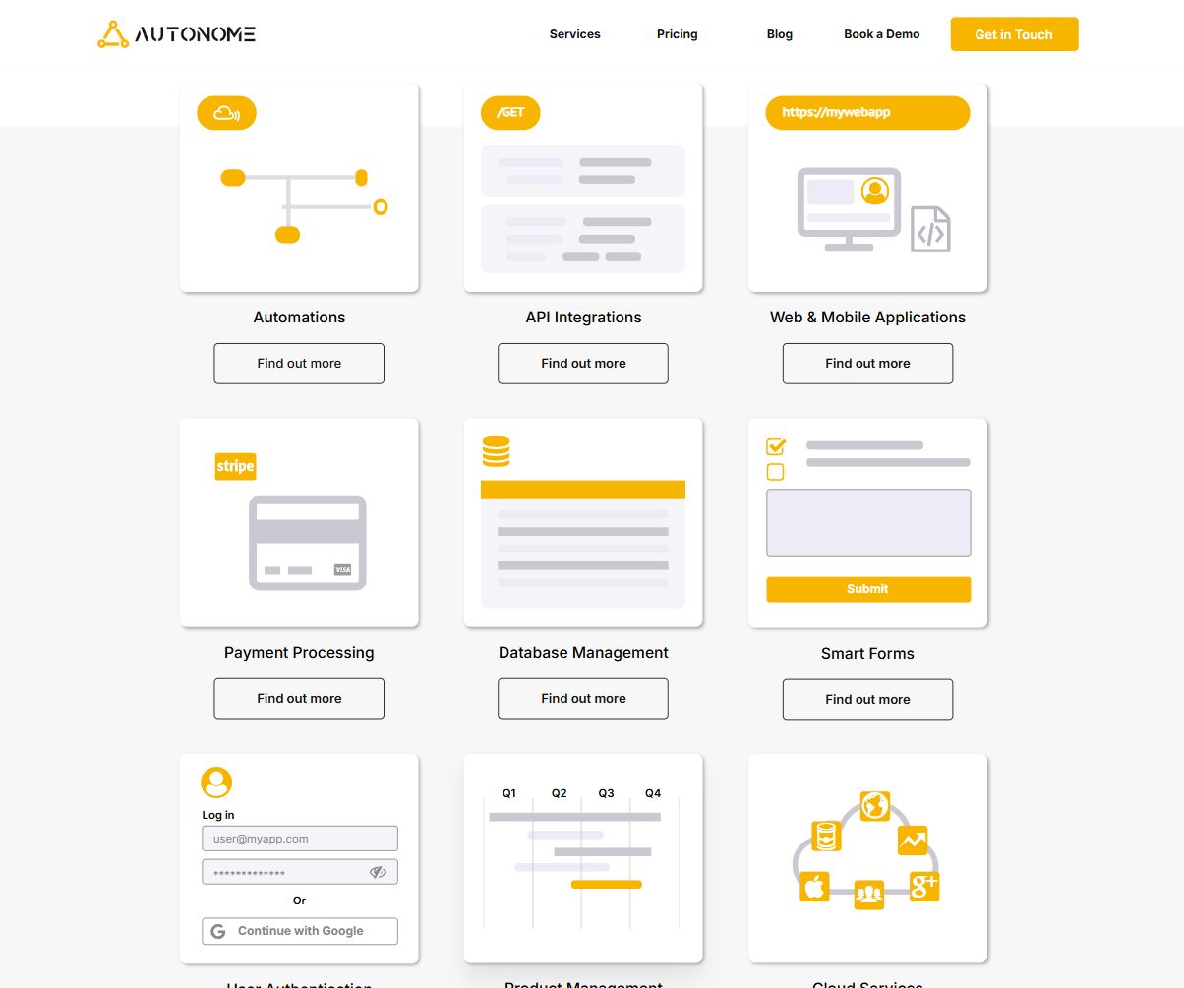Click the Payment Processing card title
This screenshot has height=988, width=1184.
(x=299, y=653)
